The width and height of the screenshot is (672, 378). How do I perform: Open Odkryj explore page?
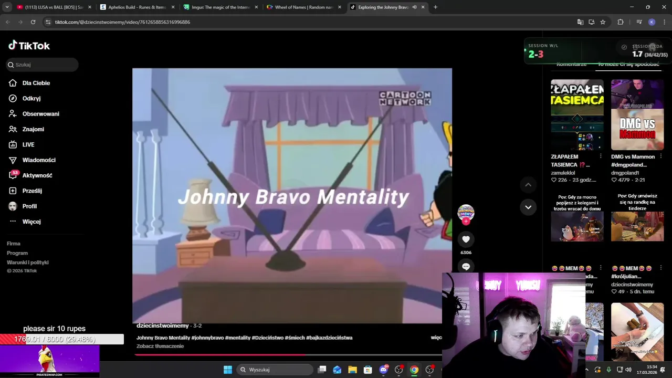tap(31, 98)
